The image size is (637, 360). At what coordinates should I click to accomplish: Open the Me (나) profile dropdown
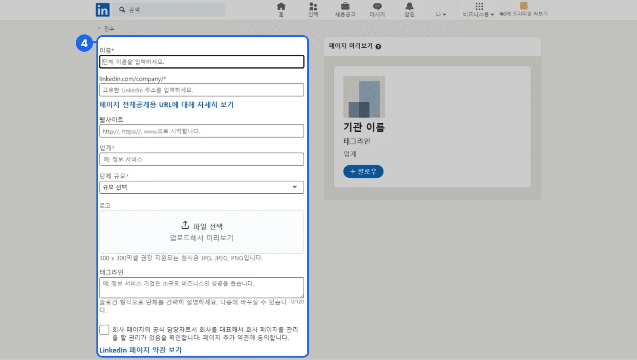[441, 14]
